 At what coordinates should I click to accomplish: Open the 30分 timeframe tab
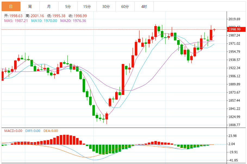pyautogui.click(x=106, y=7)
